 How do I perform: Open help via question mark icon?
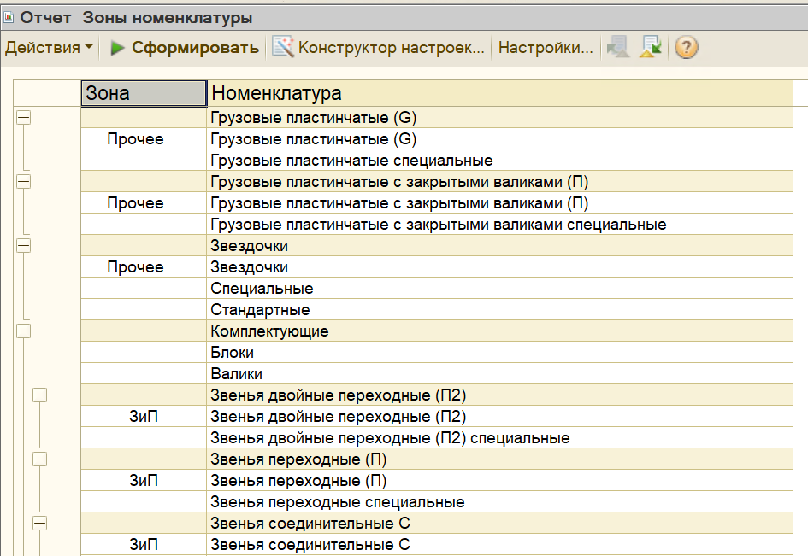pyautogui.click(x=686, y=47)
